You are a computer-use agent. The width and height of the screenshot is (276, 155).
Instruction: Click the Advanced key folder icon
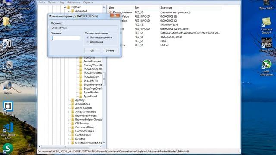click(72, 11)
